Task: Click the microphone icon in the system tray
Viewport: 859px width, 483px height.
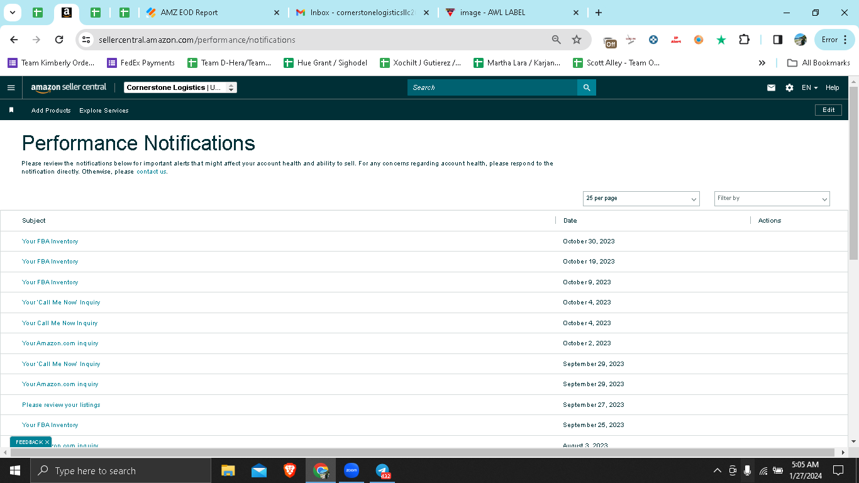Action: 748,470
